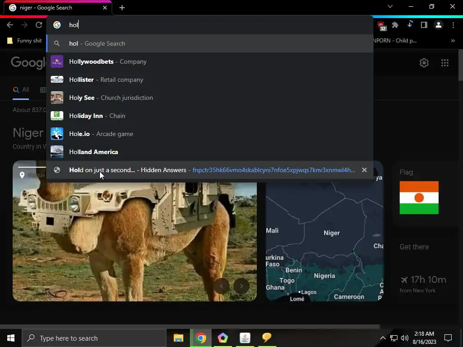
Task: Click the forward navigation arrow
Action: tap(24, 25)
